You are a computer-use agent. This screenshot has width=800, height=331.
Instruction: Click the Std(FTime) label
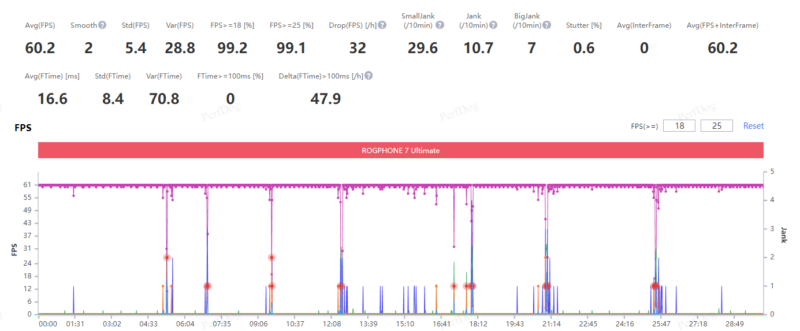(x=113, y=76)
